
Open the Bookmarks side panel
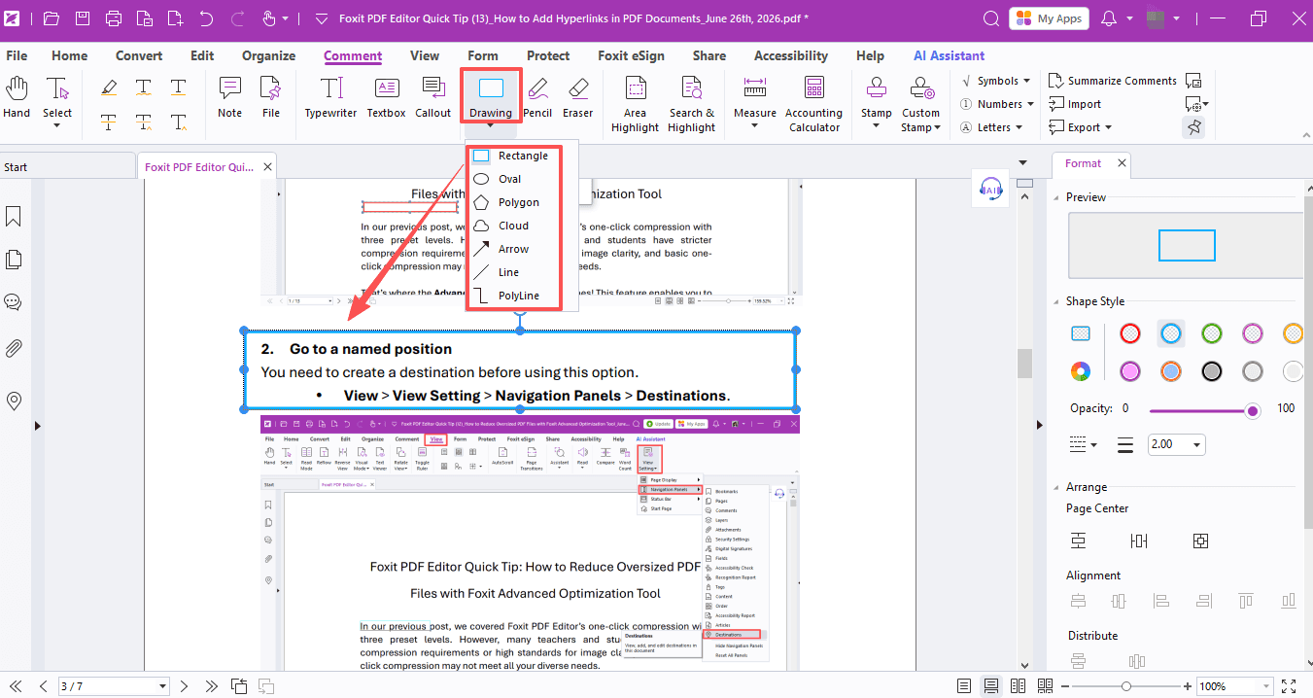pos(14,216)
